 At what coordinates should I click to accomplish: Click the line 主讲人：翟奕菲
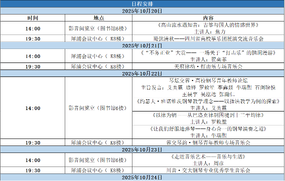coord(208,59)
